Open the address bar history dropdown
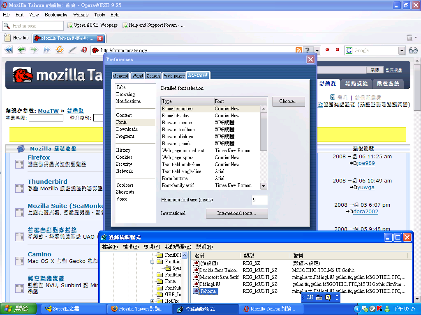Screen dimensions: 421x315 coord(317,50)
